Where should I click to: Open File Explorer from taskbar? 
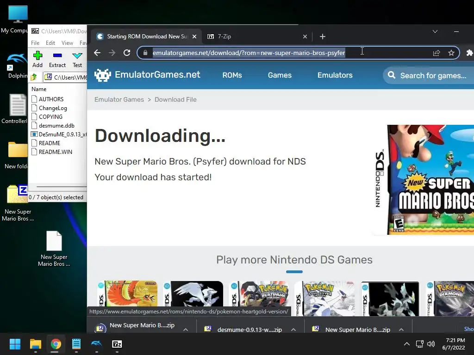point(35,344)
